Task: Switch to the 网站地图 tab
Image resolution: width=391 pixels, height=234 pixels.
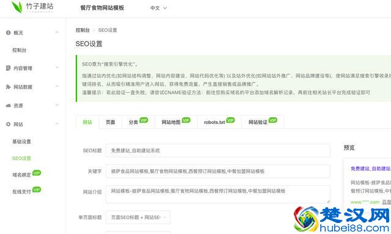Action: (x=176, y=122)
